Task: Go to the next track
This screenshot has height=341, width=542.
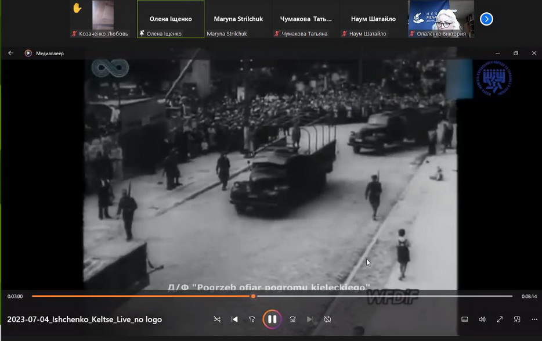Action: tap(310, 319)
